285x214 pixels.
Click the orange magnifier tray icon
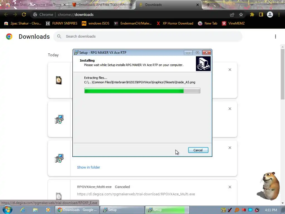click(237, 210)
